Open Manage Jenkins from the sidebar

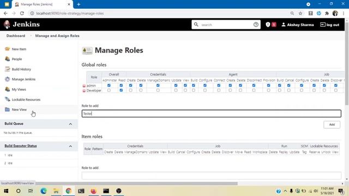pos(23,79)
